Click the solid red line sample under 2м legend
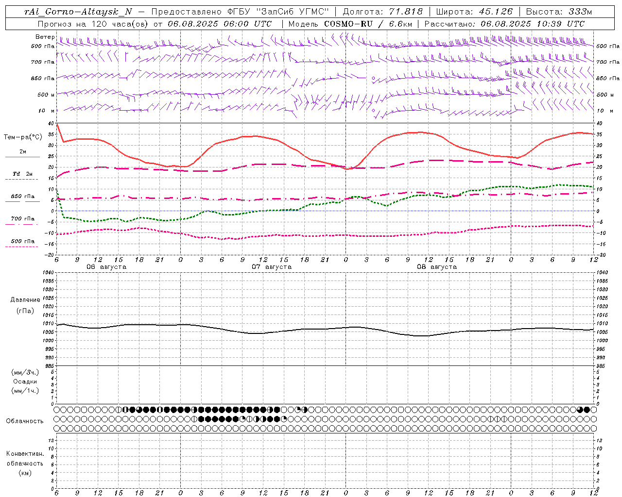 22,157
